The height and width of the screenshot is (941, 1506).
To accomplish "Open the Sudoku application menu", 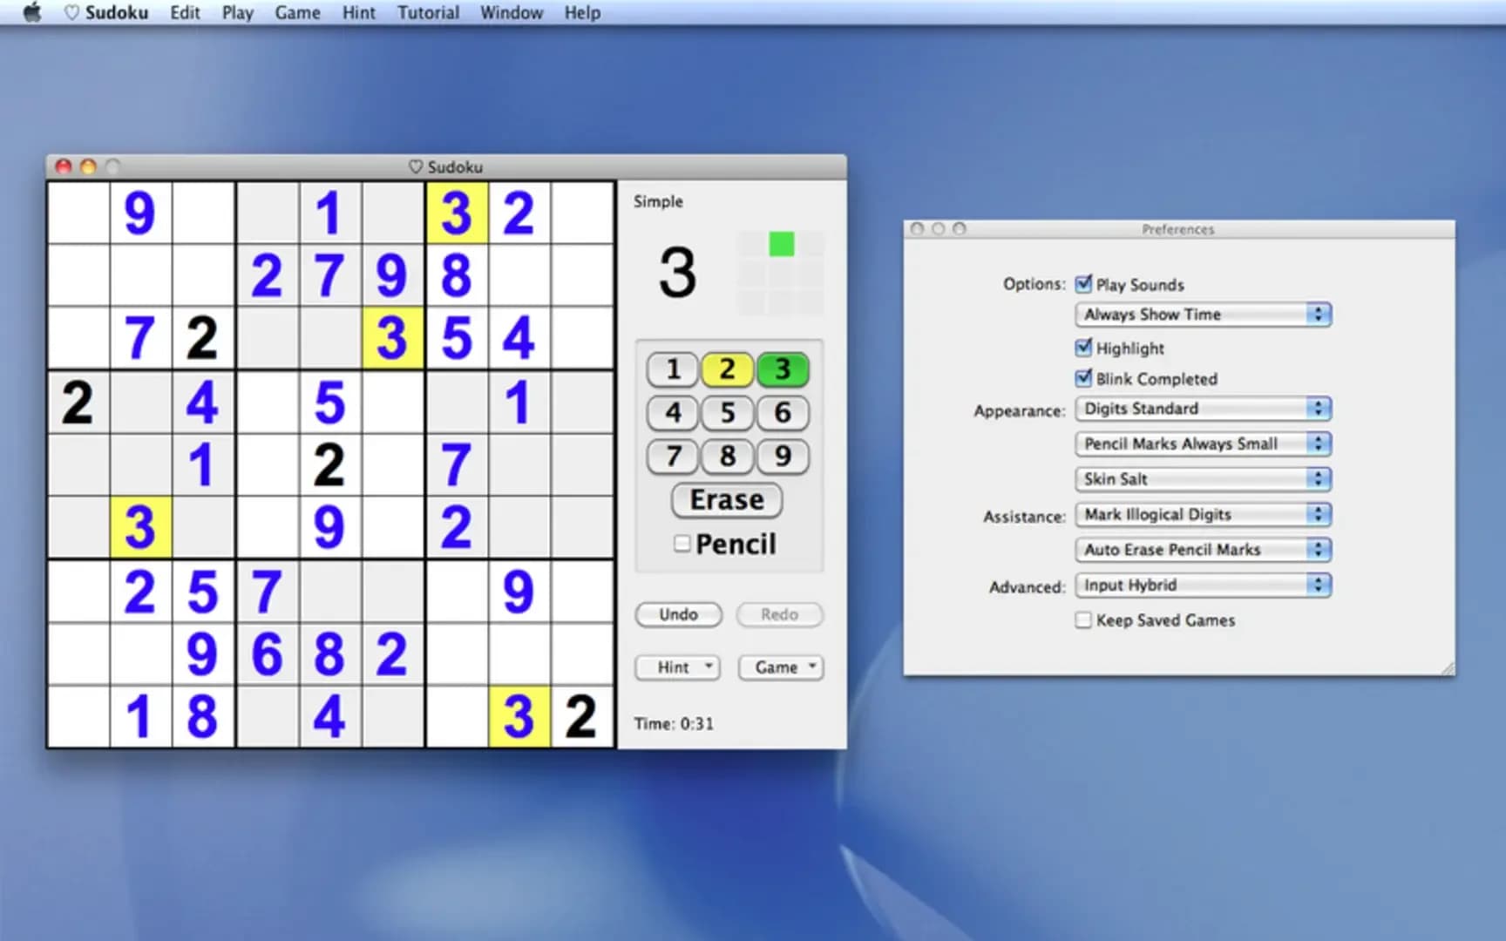I will pos(106,12).
